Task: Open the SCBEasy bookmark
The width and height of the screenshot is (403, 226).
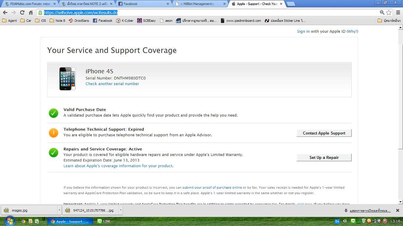Action: 147,21
